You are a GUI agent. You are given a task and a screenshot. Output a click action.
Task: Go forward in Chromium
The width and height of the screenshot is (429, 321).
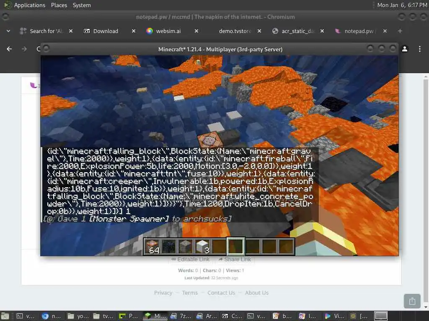[24, 49]
